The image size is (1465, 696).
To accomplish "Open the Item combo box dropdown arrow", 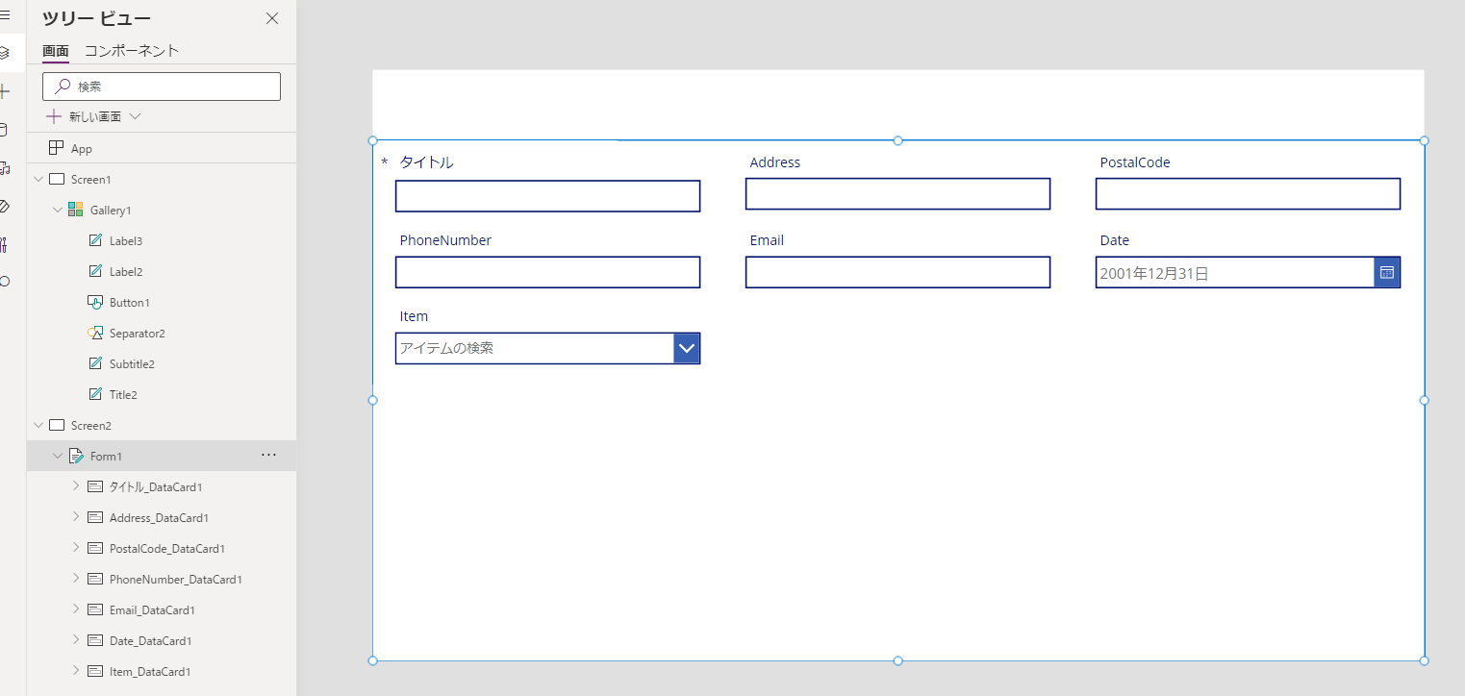I will (x=687, y=349).
